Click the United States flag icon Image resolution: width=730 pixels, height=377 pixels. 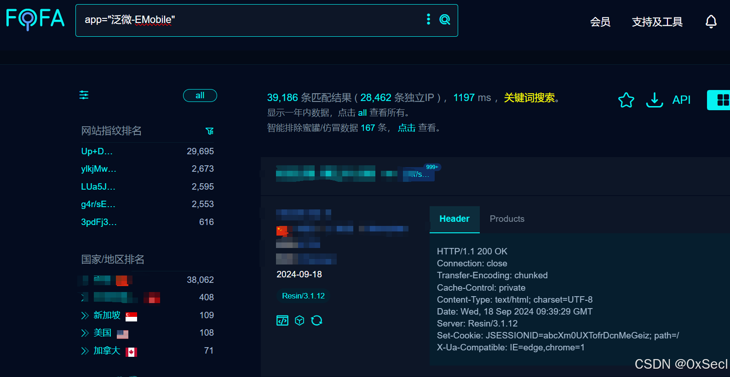click(123, 334)
